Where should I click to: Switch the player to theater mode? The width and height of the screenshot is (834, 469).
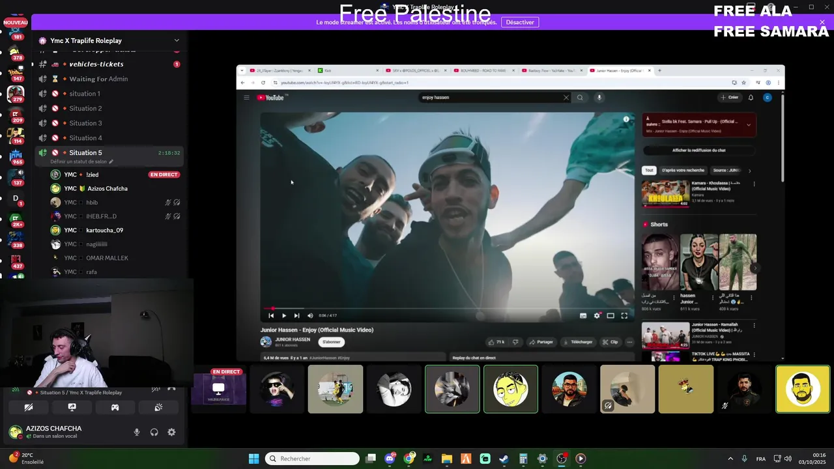pos(611,315)
